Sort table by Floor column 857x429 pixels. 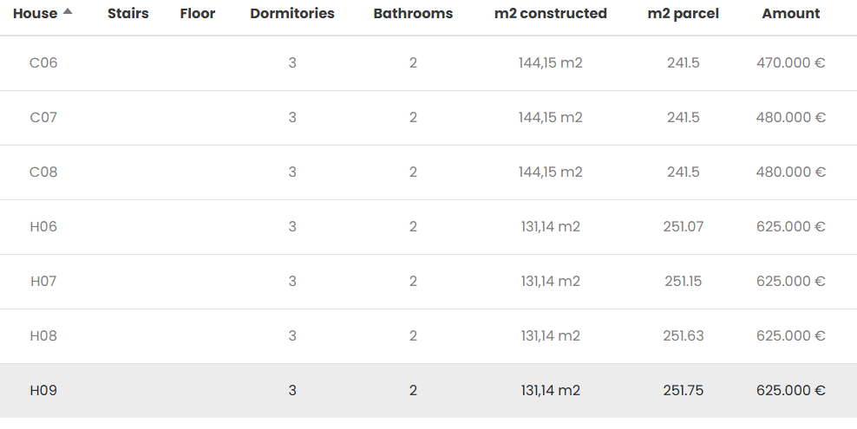(198, 14)
